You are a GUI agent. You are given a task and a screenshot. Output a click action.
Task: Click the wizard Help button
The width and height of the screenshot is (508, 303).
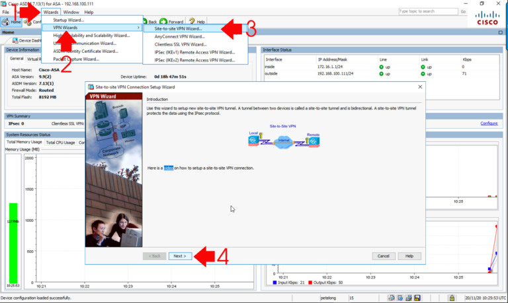click(409, 255)
